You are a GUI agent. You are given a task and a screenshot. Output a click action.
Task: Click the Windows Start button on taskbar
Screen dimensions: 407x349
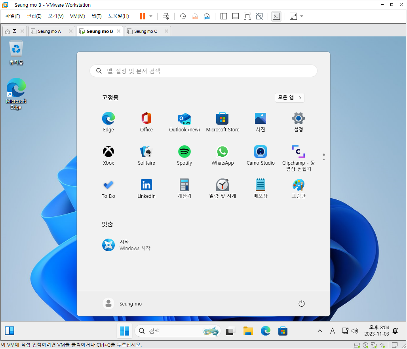125,331
